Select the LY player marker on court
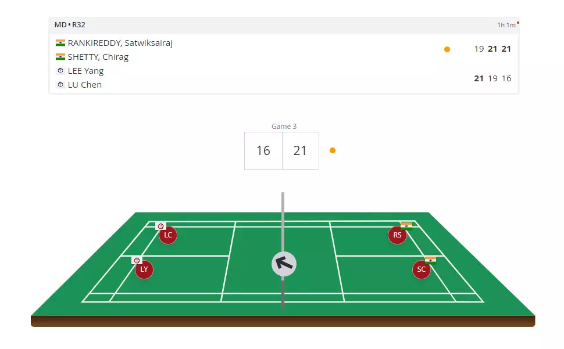The image size is (564, 349). click(x=144, y=269)
